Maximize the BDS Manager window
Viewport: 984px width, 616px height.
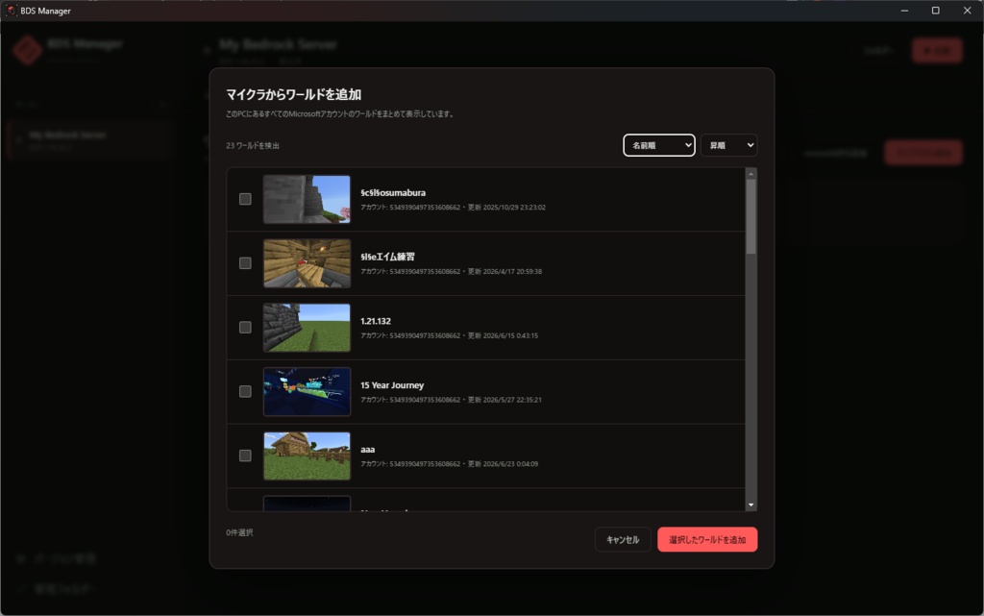(936, 11)
